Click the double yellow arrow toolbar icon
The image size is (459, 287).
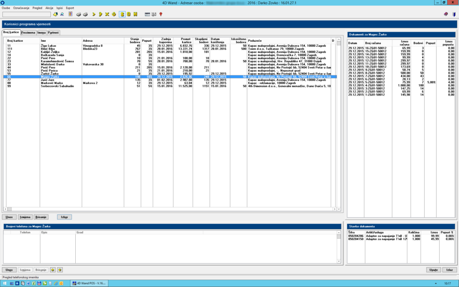(x=101, y=14)
